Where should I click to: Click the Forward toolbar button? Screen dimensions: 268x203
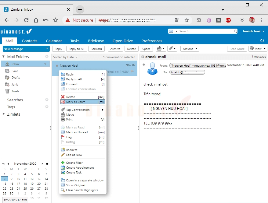[x=96, y=49]
